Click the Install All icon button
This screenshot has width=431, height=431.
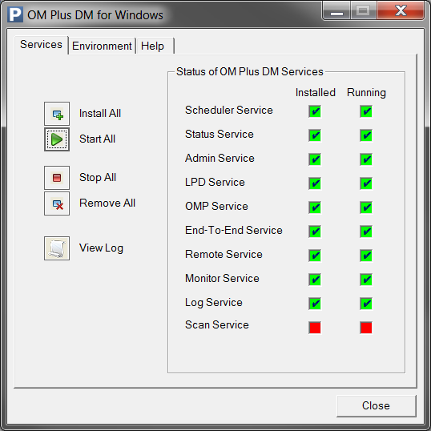(x=57, y=114)
